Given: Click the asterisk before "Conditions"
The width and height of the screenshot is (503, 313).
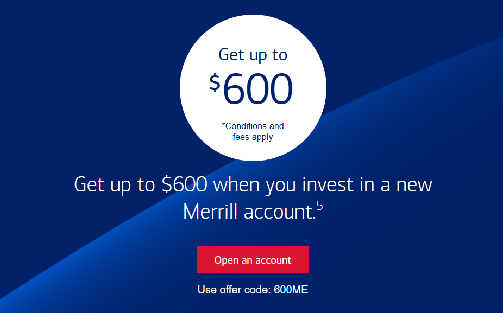Looking at the screenshot, I should point(223,126).
